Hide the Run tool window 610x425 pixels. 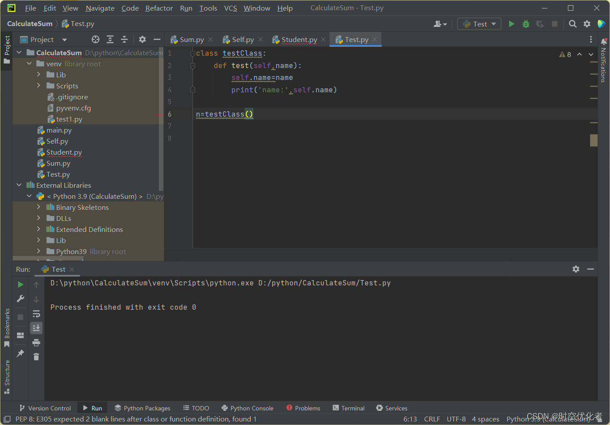[591, 269]
